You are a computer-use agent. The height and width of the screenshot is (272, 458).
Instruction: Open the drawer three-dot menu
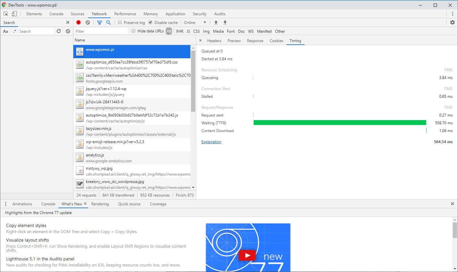point(6,204)
